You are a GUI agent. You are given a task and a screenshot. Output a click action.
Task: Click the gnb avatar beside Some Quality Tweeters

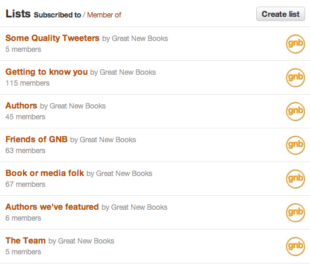coord(295,44)
